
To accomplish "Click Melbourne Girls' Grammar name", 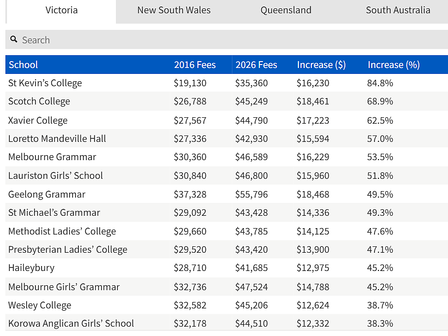I will [64, 287].
